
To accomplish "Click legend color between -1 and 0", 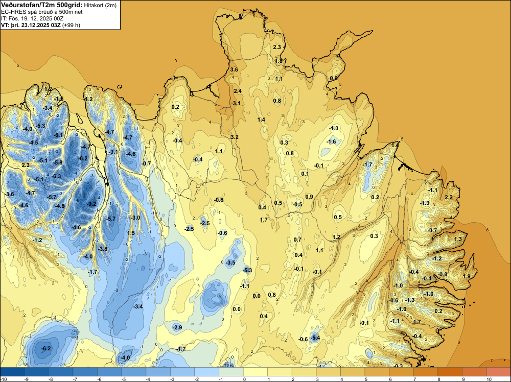I will point(231,372).
